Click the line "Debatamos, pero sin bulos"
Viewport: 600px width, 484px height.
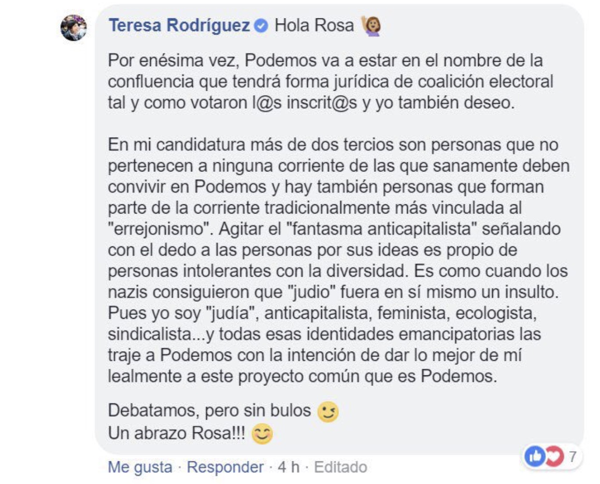tap(210, 411)
